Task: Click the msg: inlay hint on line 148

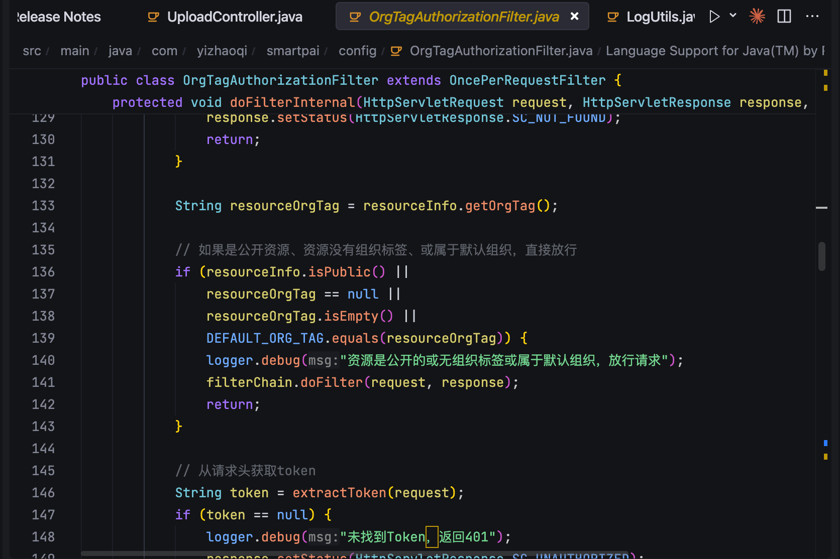Action: coord(323,537)
